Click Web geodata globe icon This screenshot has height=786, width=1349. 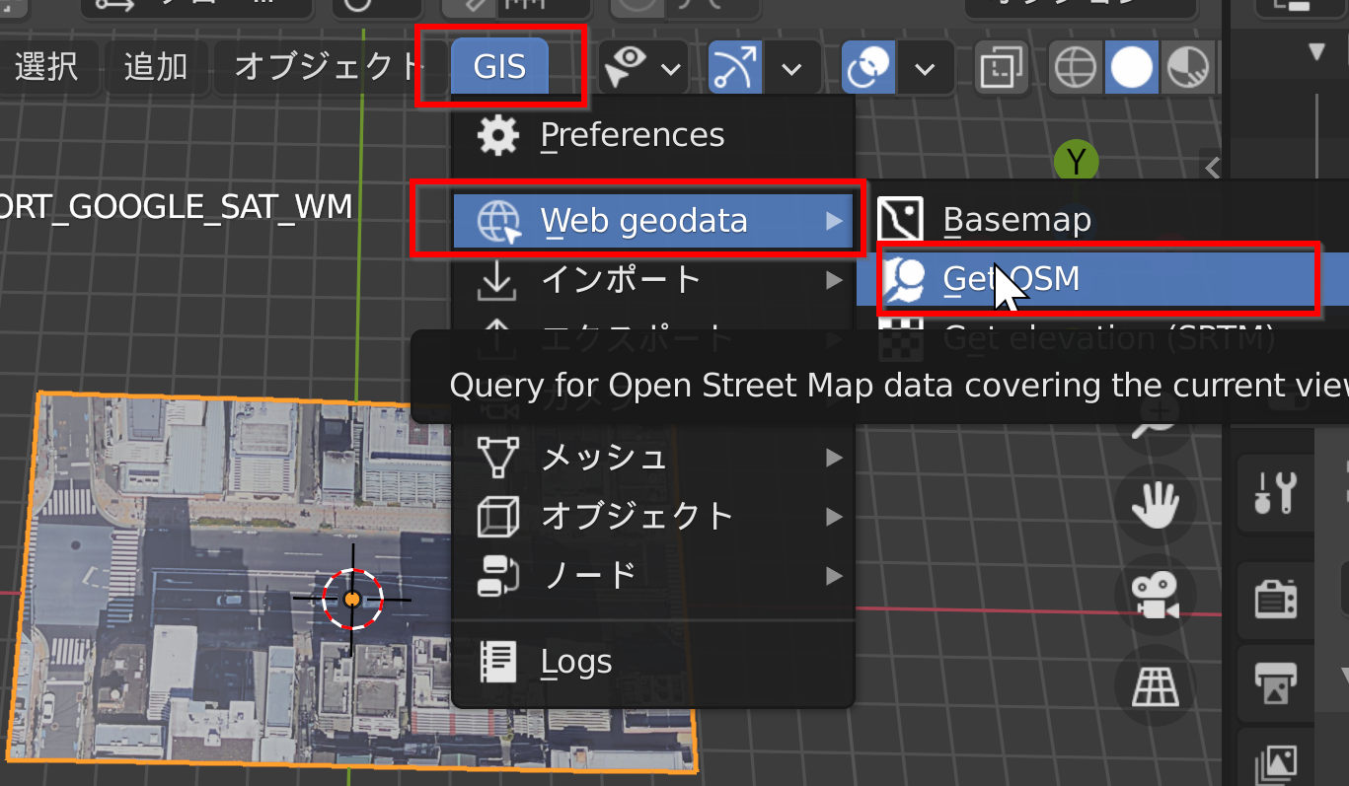point(498,221)
